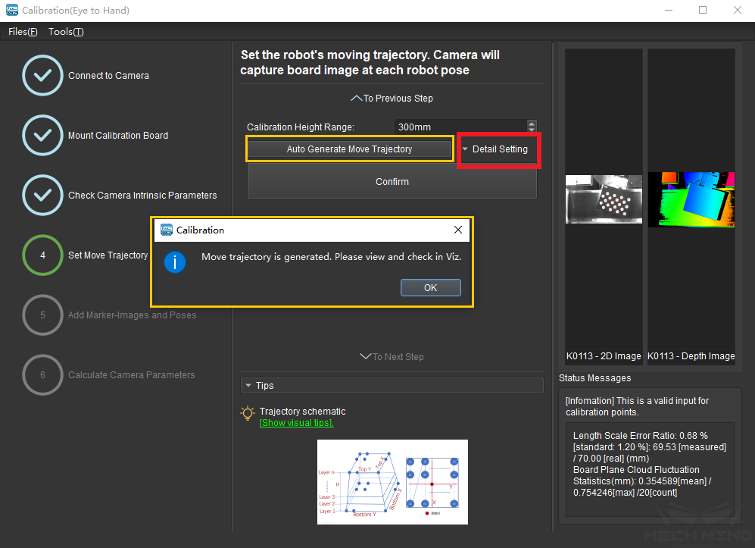Click Check Camera Intrinsic Parameters label
Image resolution: width=755 pixels, height=548 pixels.
[x=142, y=196]
